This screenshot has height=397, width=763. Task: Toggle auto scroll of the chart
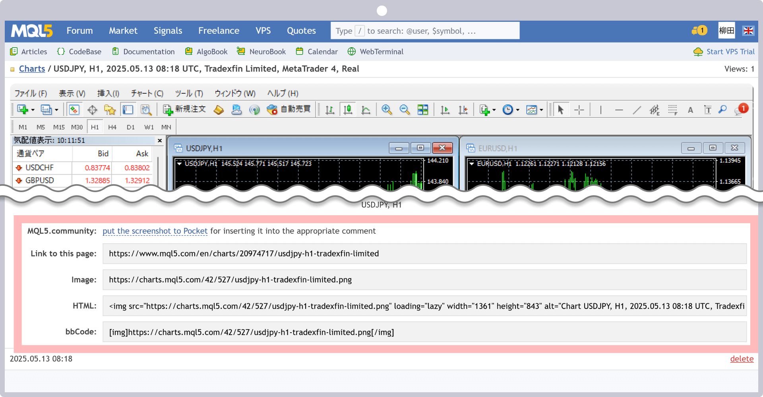pos(445,110)
